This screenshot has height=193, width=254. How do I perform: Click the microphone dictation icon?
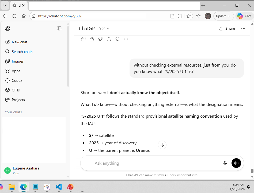[225, 163]
